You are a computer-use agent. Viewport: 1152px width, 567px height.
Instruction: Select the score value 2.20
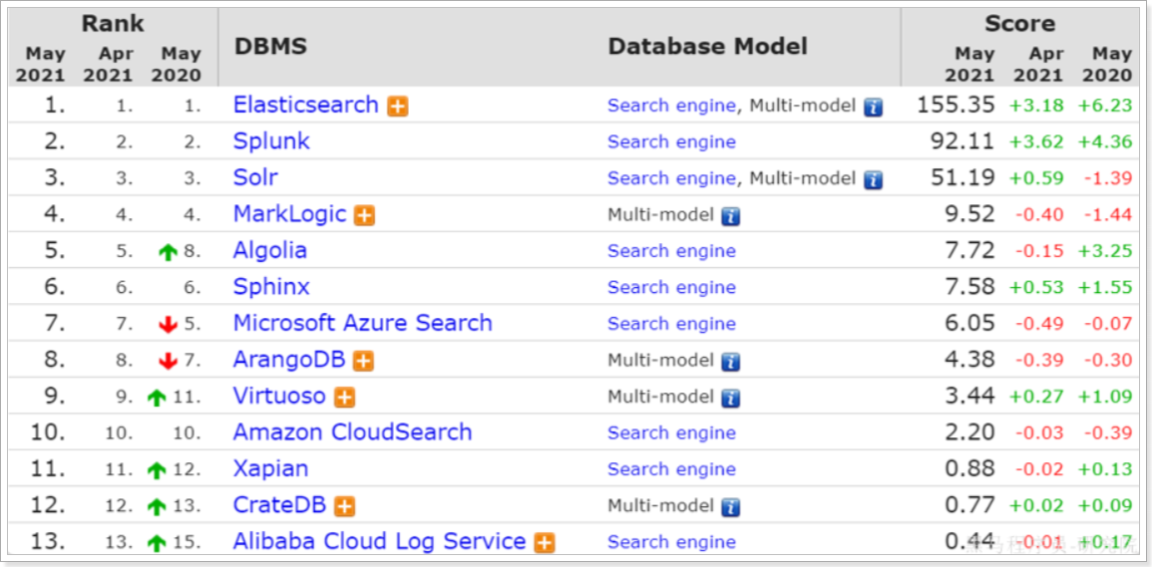(x=967, y=432)
